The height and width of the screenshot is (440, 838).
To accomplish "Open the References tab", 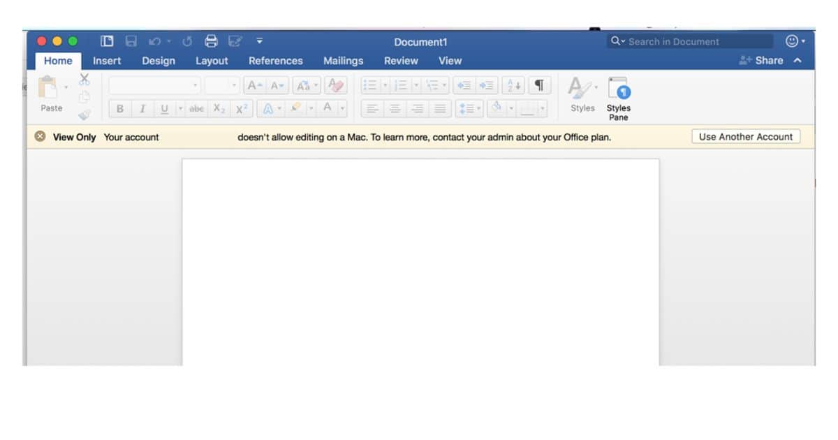I will [275, 61].
